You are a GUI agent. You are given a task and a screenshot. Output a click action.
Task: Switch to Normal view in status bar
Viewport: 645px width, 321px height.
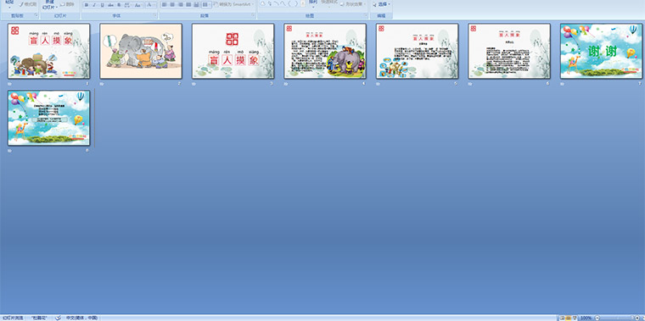click(562, 318)
